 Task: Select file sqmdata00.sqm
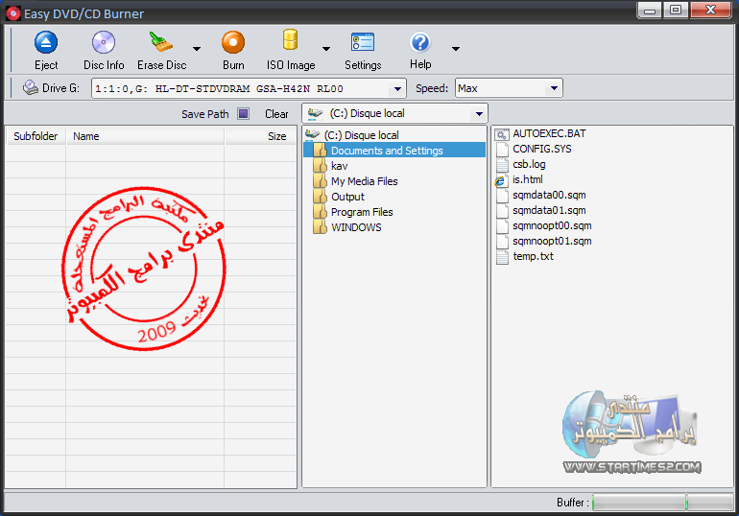(549, 195)
